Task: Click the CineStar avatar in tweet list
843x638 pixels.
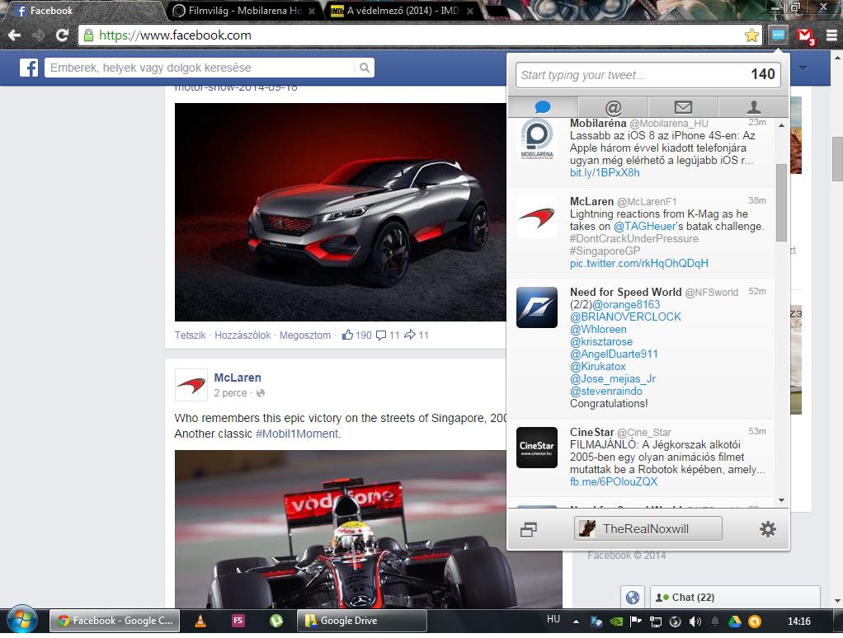Action: (536, 448)
